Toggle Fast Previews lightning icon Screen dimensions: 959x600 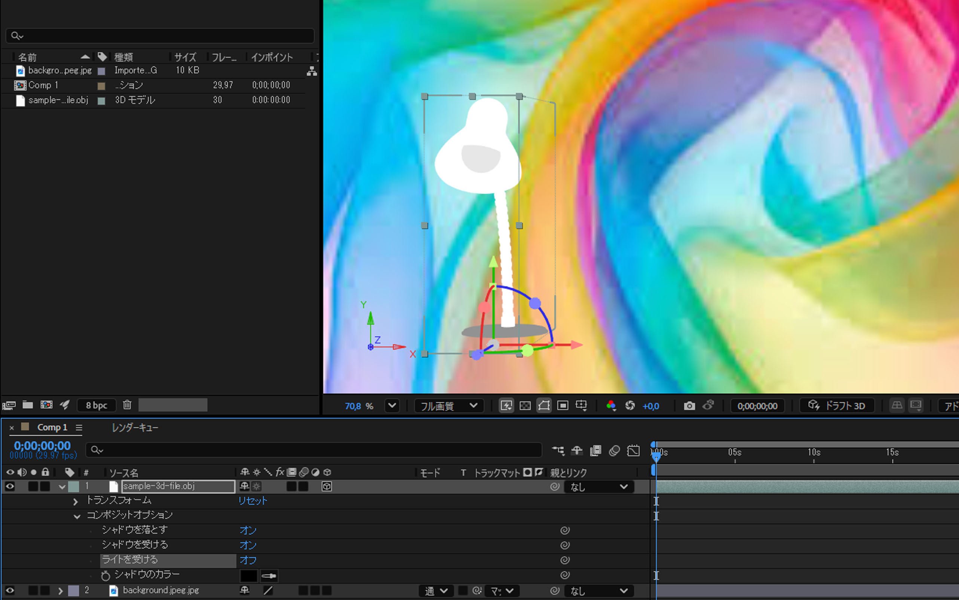coord(506,405)
